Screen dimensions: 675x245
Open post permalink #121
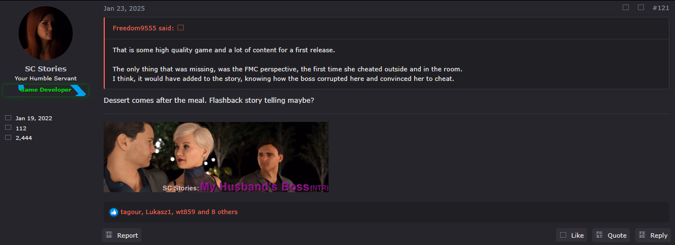660,8
